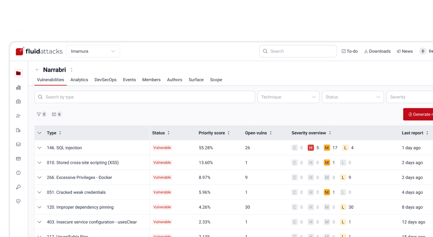Switch to the Analytics tab

tap(79, 80)
